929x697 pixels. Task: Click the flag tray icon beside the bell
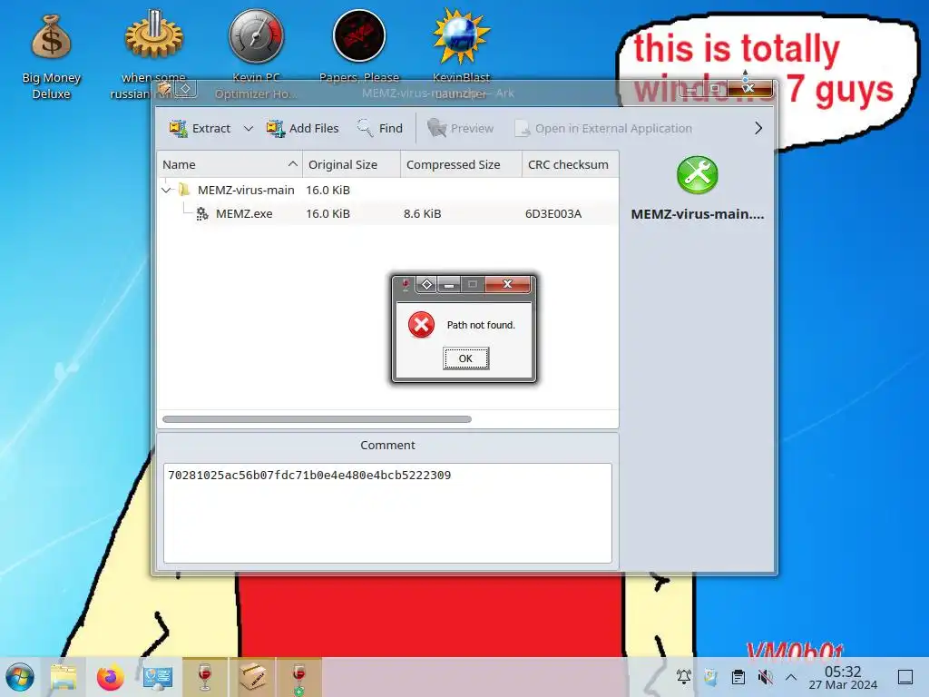pos(711,676)
